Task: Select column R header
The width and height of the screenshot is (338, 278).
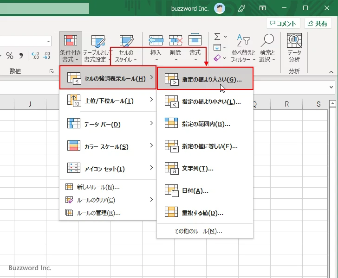Action: tap(286, 104)
